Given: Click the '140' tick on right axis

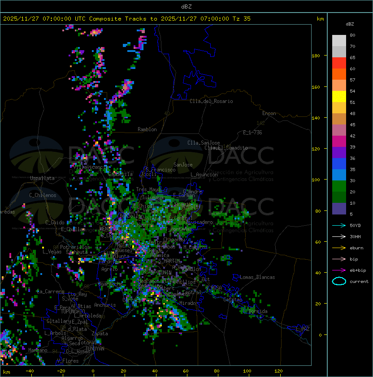Looking at the screenshot, I should [x=316, y=118].
